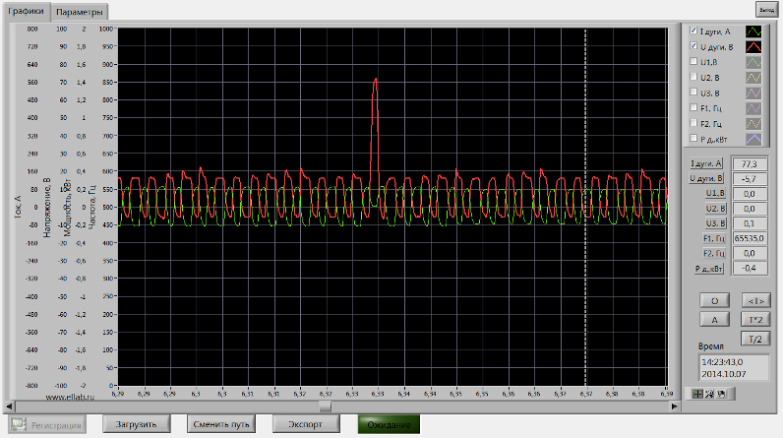Click the Ток, А axis title

click(18, 207)
